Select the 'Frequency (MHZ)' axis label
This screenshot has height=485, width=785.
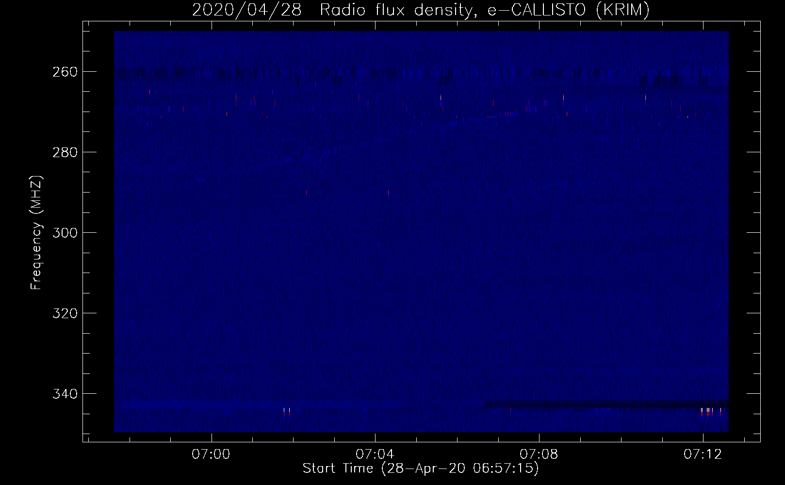pyautogui.click(x=37, y=233)
